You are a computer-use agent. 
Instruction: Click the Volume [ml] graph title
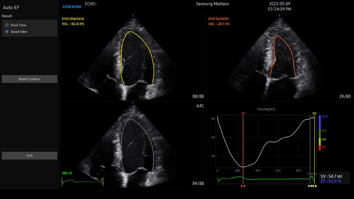[x=266, y=109]
